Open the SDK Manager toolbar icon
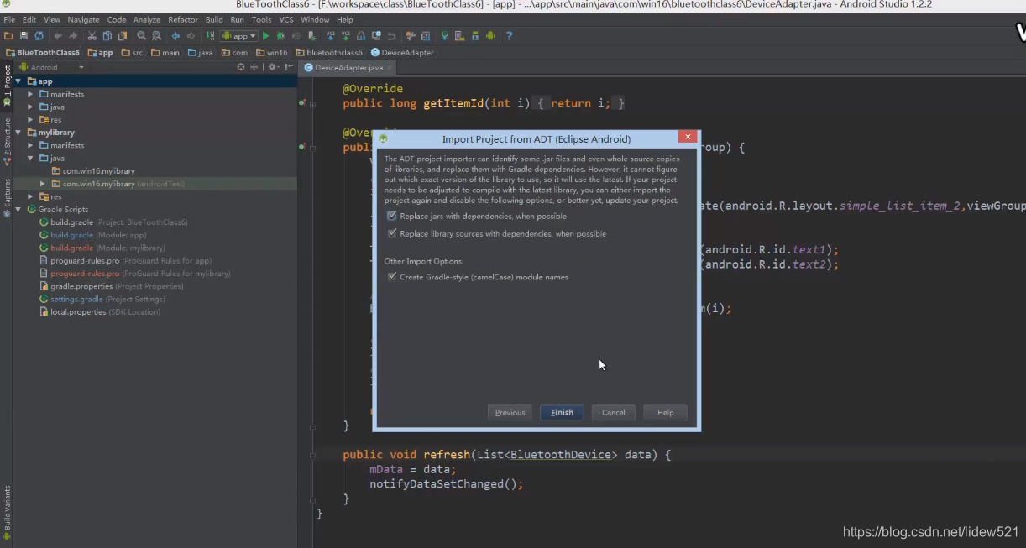 [x=475, y=36]
